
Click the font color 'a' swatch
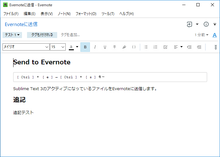pyautogui.click(x=71, y=47)
